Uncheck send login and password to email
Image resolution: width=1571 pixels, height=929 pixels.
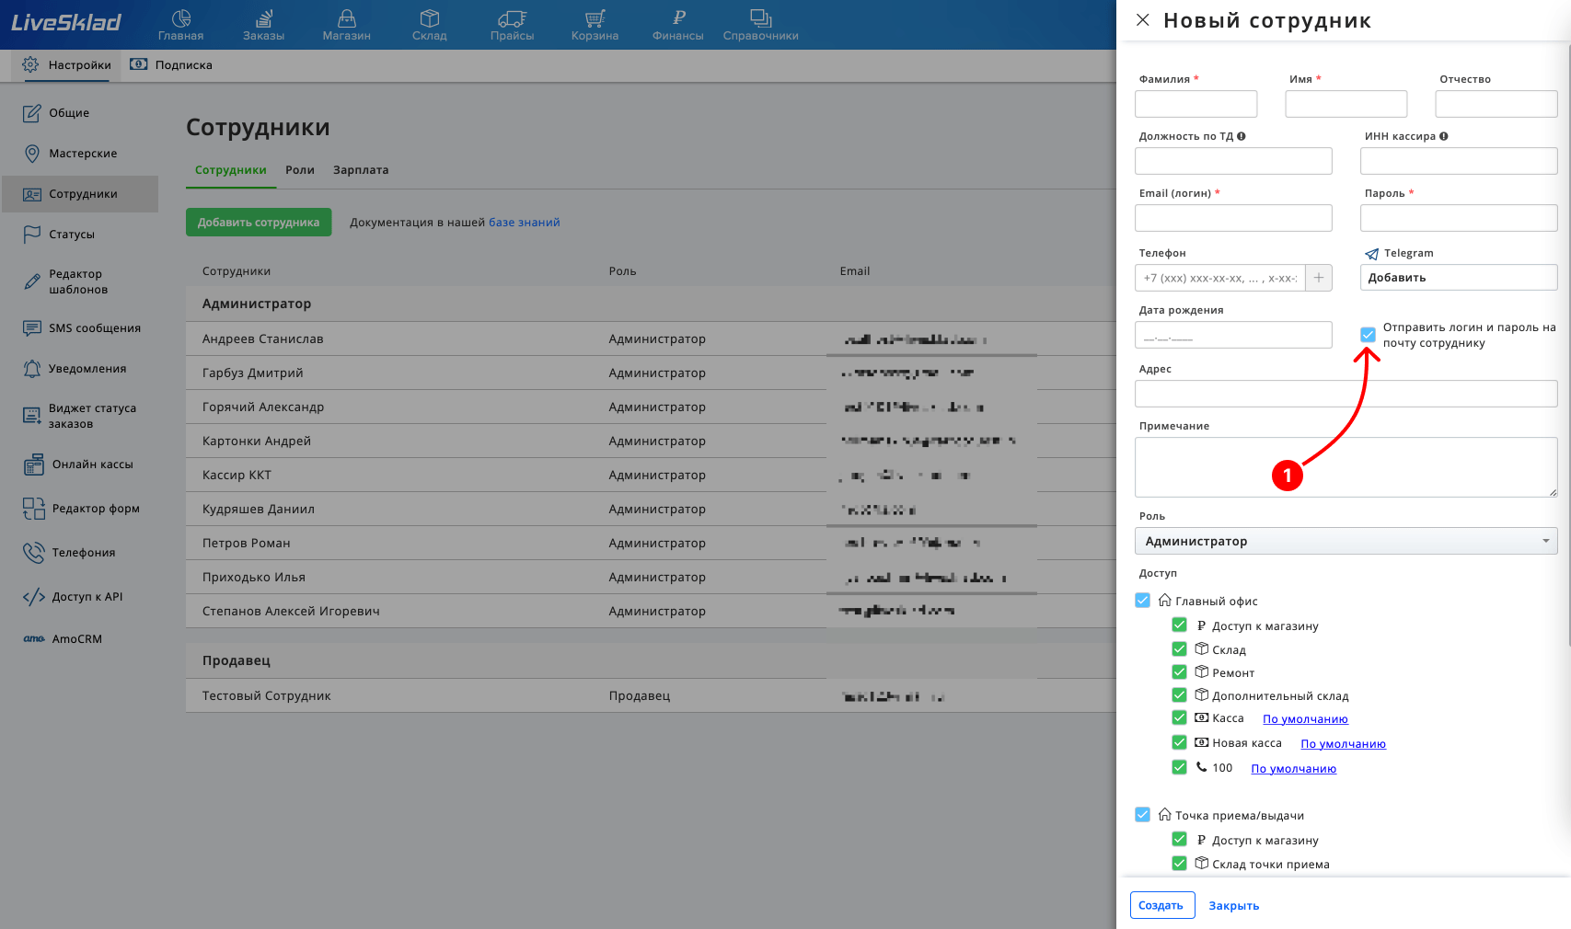(x=1369, y=335)
